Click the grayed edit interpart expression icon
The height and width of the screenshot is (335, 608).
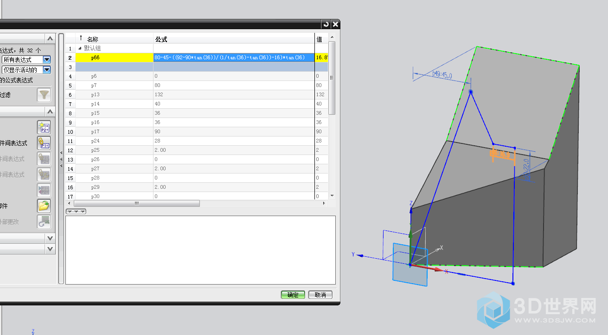pyautogui.click(x=44, y=159)
